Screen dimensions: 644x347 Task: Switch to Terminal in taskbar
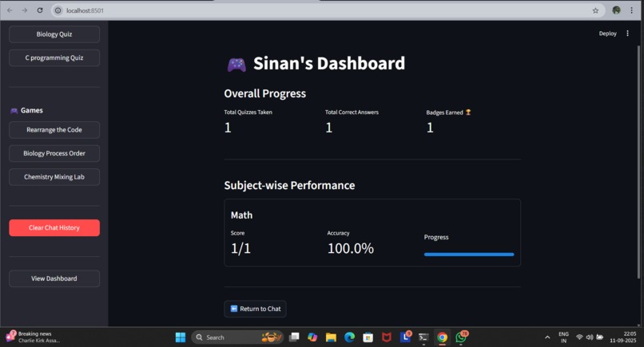(x=423, y=337)
